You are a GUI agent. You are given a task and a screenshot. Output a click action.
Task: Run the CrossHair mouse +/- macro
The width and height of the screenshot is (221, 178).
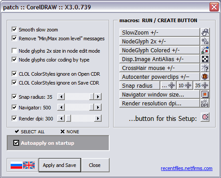coord(160,68)
